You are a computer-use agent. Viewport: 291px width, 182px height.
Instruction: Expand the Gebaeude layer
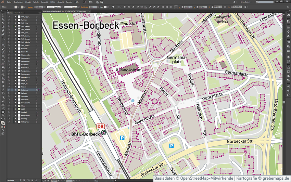15,90
